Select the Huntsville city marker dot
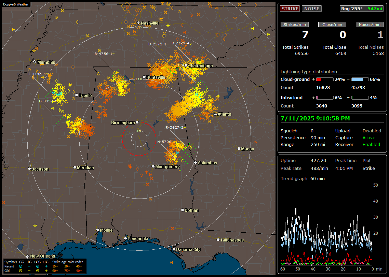This screenshot has height=277, width=389. click(x=144, y=77)
